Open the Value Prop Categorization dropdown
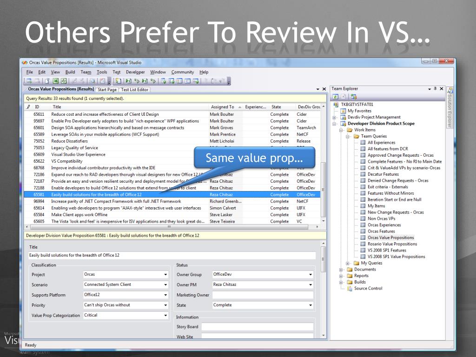The height and width of the screenshot is (357, 476). pyautogui.click(x=165, y=316)
